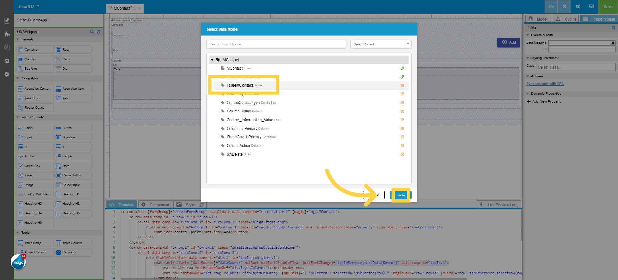Click Search Control Name field
The width and height of the screenshot is (618, 280).
click(x=276, y=44)
